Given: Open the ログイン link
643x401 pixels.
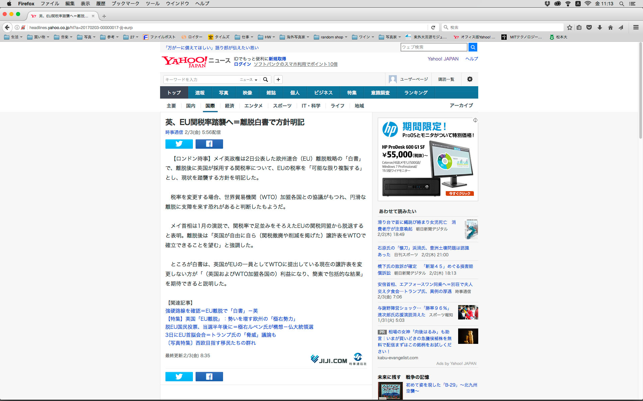Looking at the screenshot, I should 242,64.
